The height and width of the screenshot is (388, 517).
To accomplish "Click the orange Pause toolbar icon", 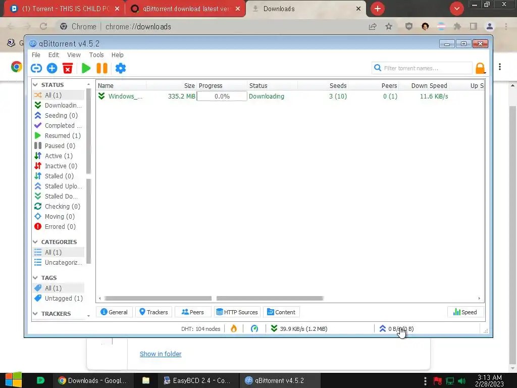I will (x=102, y=68).
